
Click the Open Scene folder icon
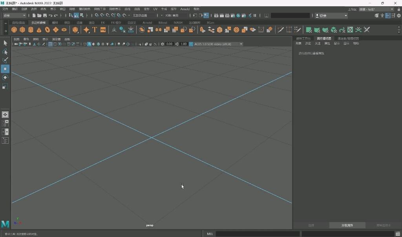coord(39,16)
